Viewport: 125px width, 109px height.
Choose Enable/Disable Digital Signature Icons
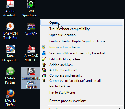(82, 41)
